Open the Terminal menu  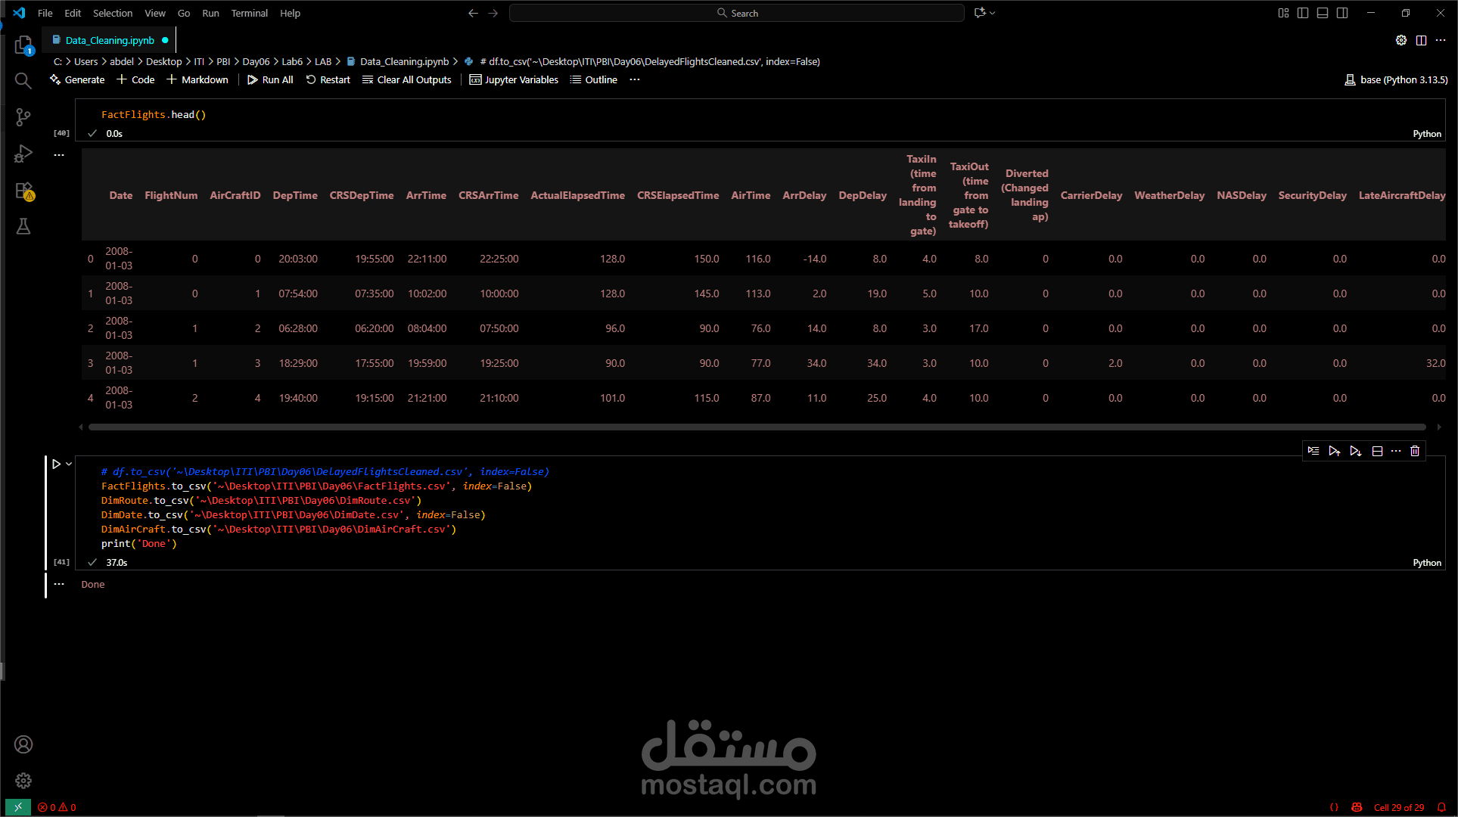[249, 13]
